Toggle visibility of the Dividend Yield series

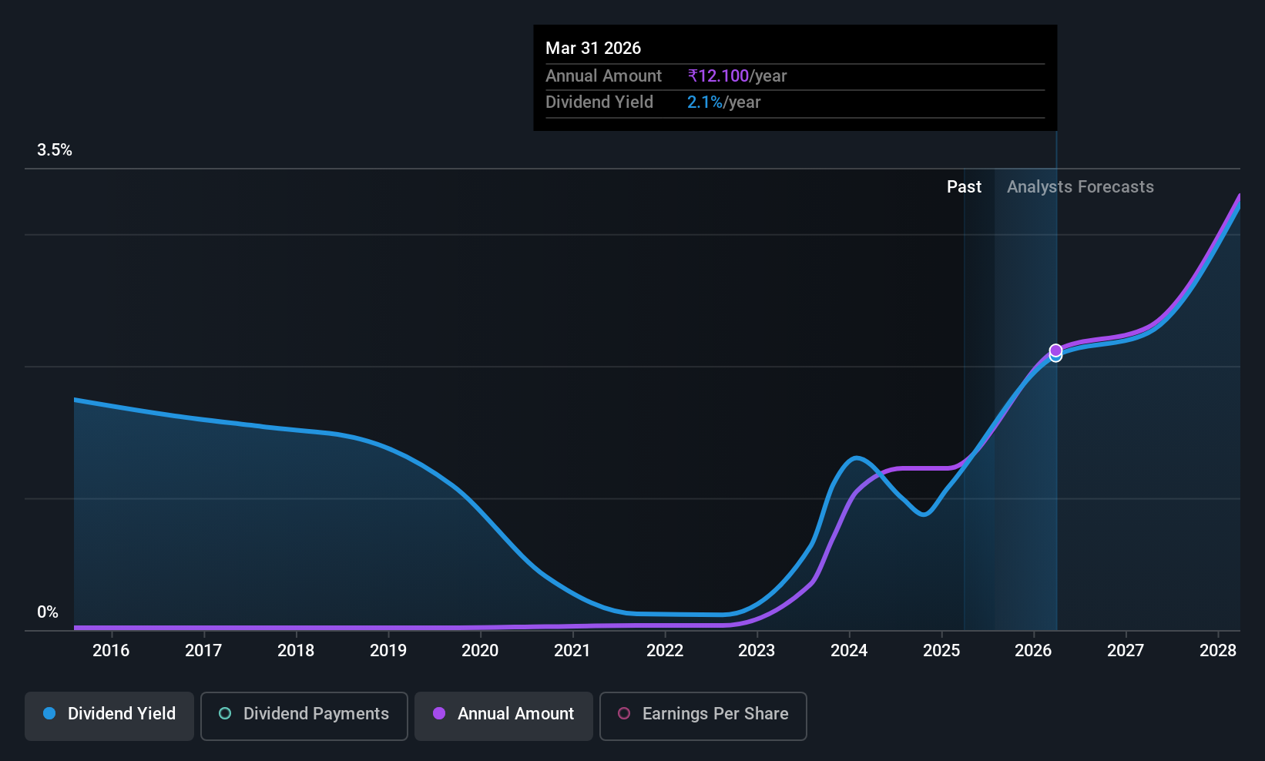click(109, 716)
